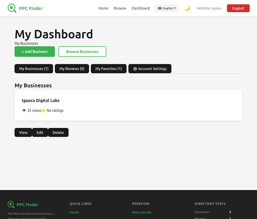Toggle dark mode with the moon icon
The height and width of the screenshot is (219, 257).
coord(188,8)
